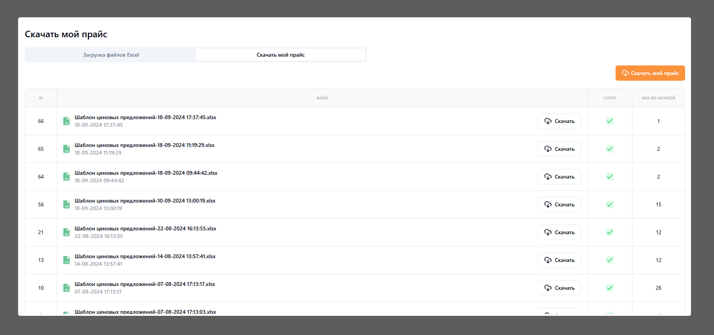Download the file with ID 21
This screenshot has width=714, height=335.
click(x=559, y=232)
